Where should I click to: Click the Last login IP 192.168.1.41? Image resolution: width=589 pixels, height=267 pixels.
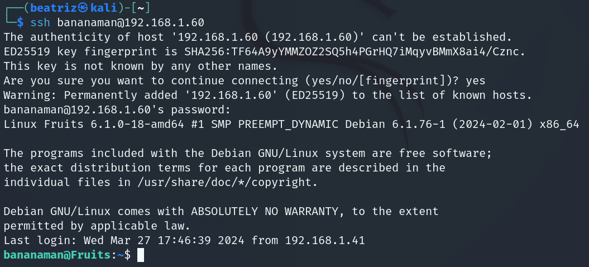325,240
